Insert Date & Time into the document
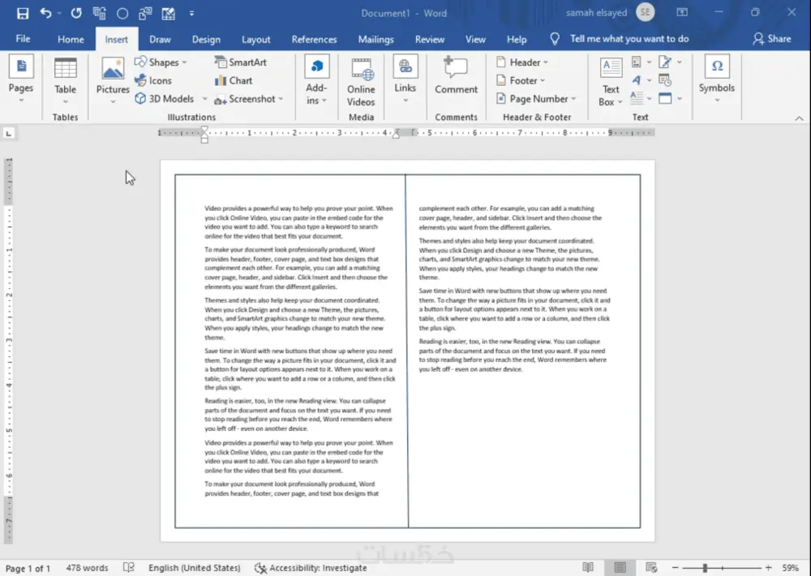 pos(663,80)
